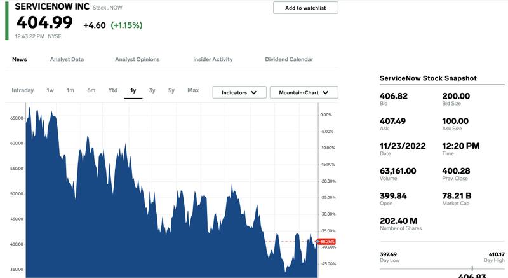Click the 11/23/2022 date value
The height and width of the screenshot is (278, 508).
(x=403, y=146)
